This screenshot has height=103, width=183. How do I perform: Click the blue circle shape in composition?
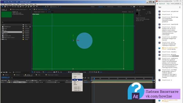click(x=84, y=41)
